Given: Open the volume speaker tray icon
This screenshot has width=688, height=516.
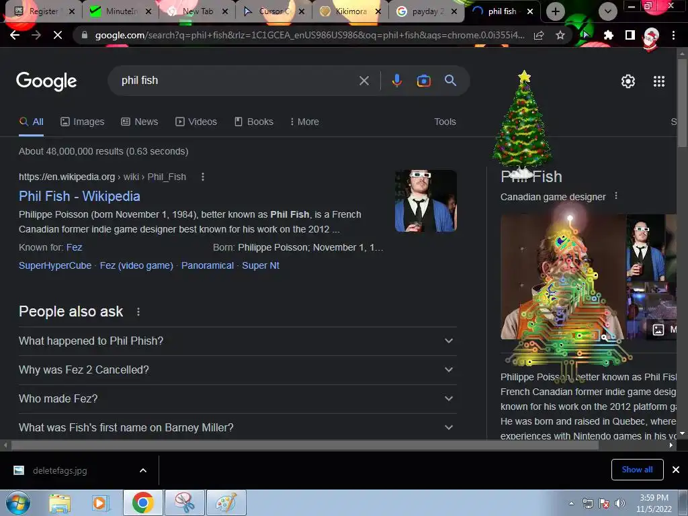Looking at the screenshot, I should [620, 503].
